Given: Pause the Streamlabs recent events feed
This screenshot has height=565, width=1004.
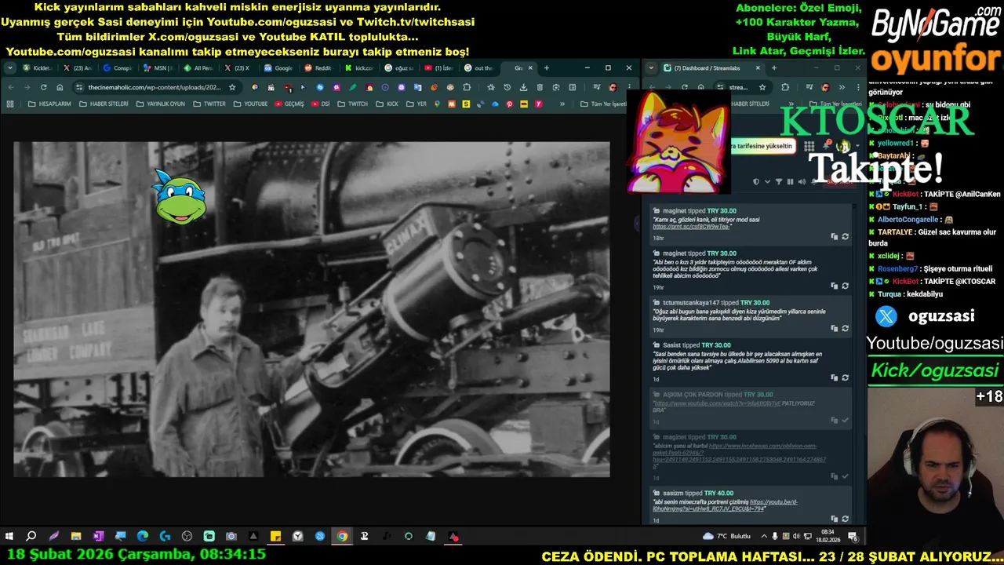Looking at the screenshot, I should click(x=790, y=181).
